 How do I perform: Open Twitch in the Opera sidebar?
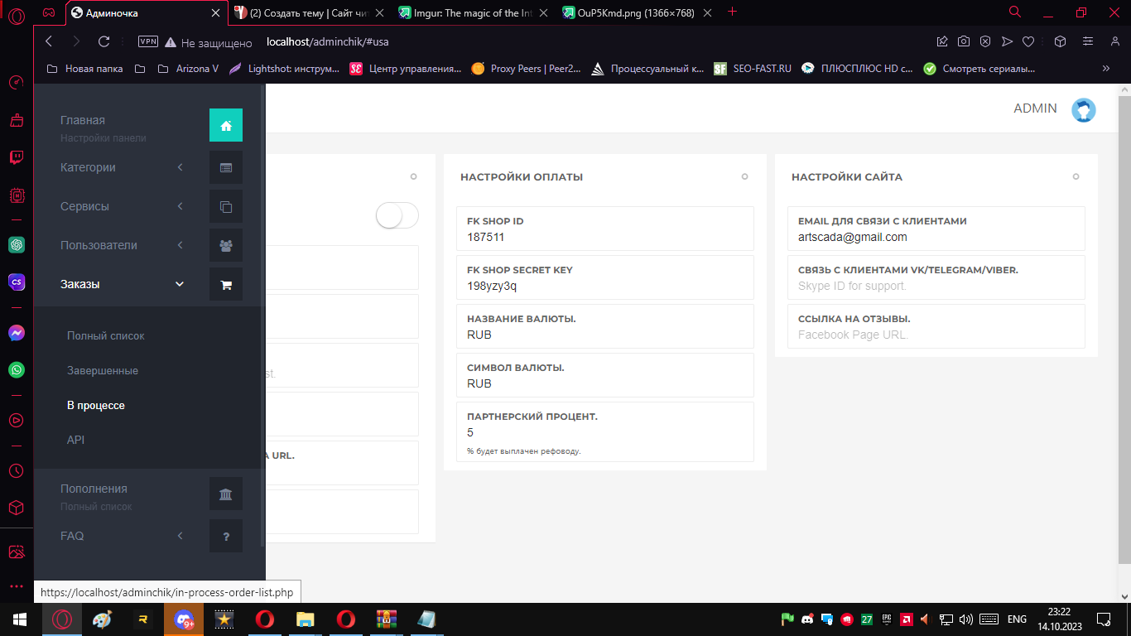click(x=17, y=157)
